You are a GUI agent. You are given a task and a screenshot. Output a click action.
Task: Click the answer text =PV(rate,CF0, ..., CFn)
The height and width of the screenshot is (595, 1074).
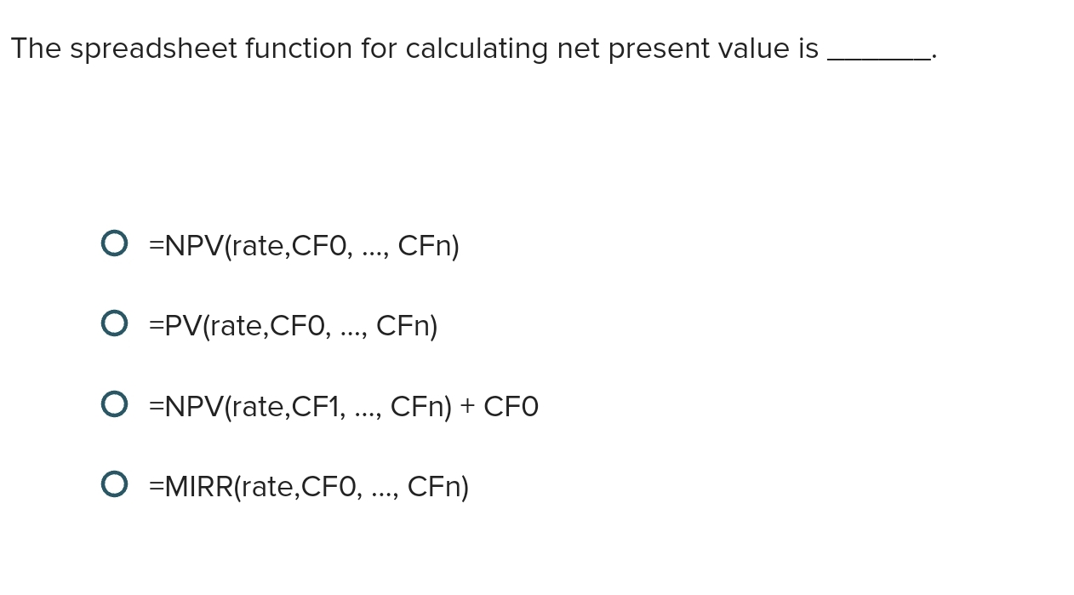coord(292,326)
